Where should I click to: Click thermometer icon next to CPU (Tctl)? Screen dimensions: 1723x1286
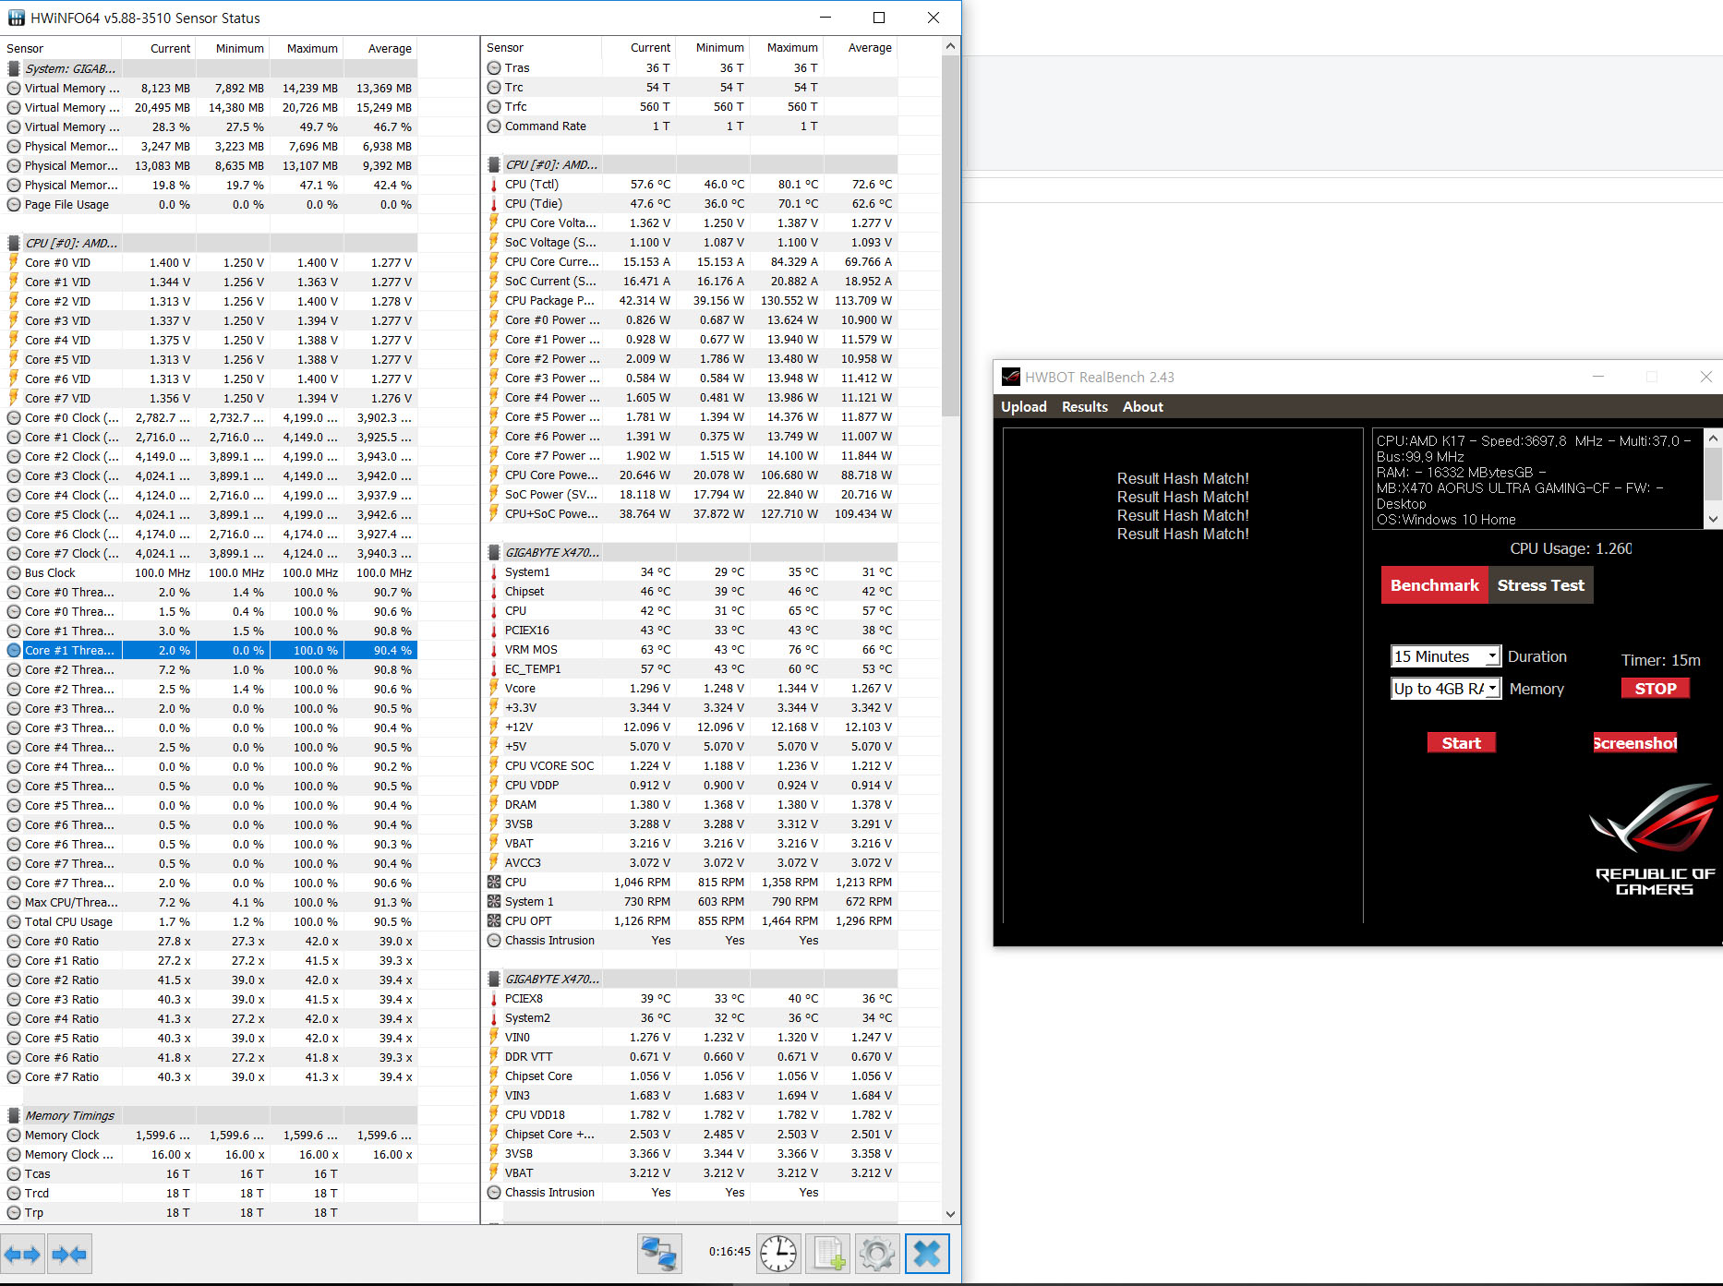(494, 184)
